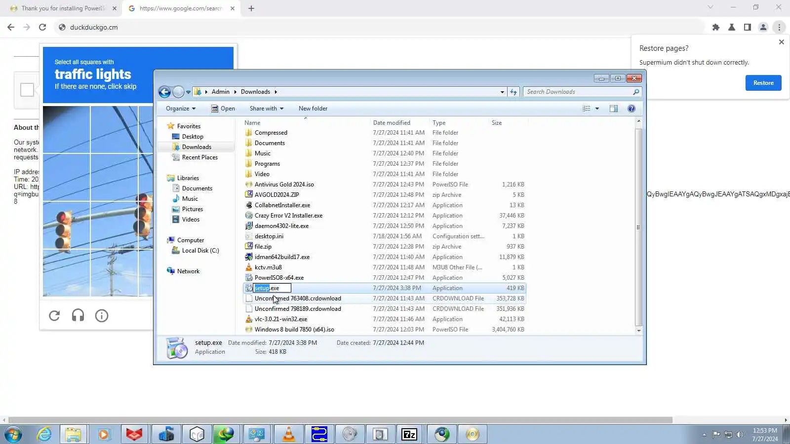Sort files by Type column

[x=459, y=123]
